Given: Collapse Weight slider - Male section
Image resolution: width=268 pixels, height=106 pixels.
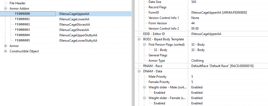Looking at the screenshot, I should click(x=145, y=87).
